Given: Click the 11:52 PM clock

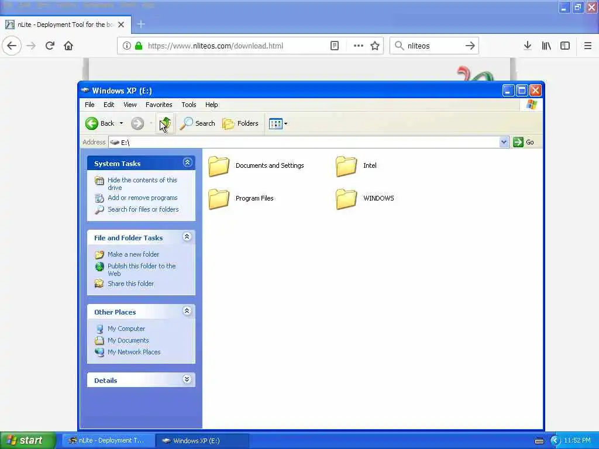Looking at the screenshot, I should coord(577,440).
